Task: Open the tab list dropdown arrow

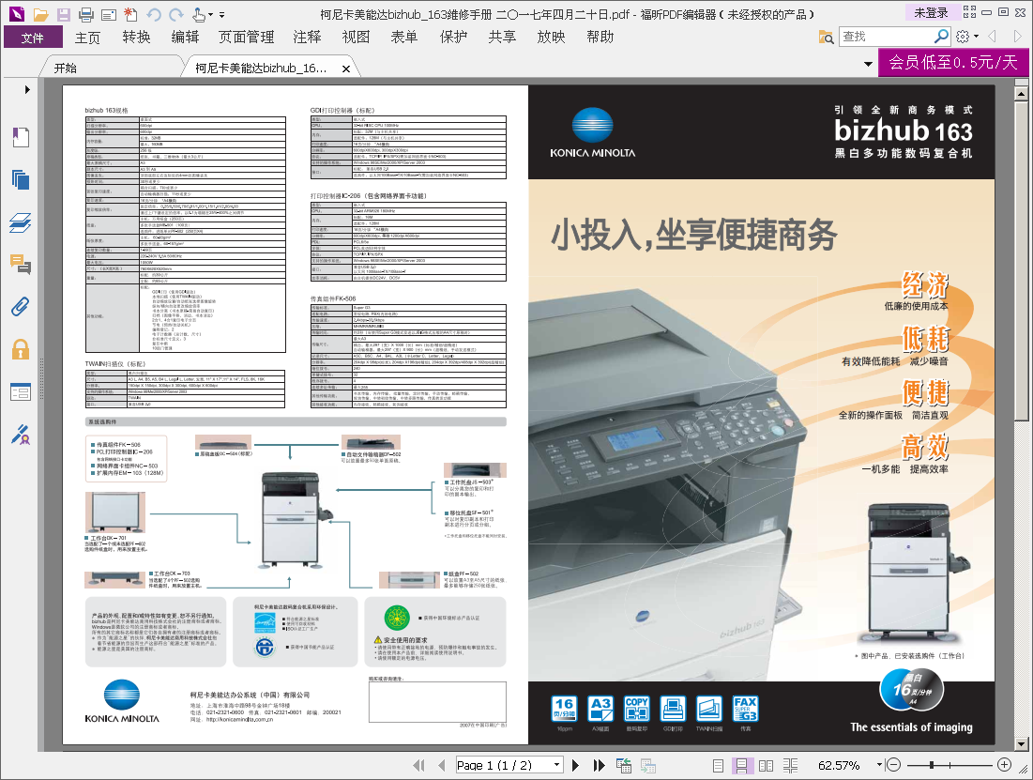Action: tap(868, 64)
